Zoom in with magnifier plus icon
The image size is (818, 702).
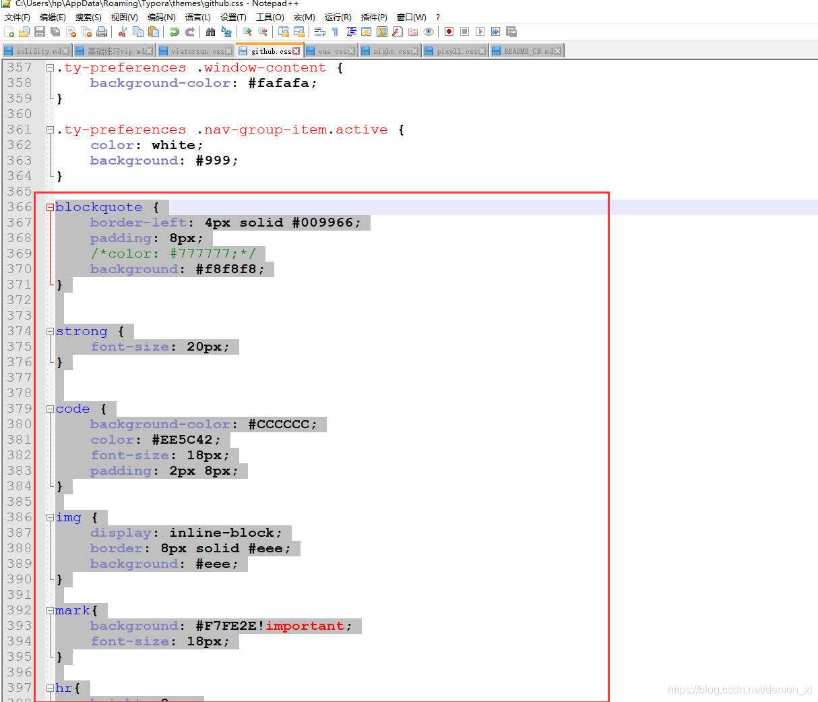point(247,32)
